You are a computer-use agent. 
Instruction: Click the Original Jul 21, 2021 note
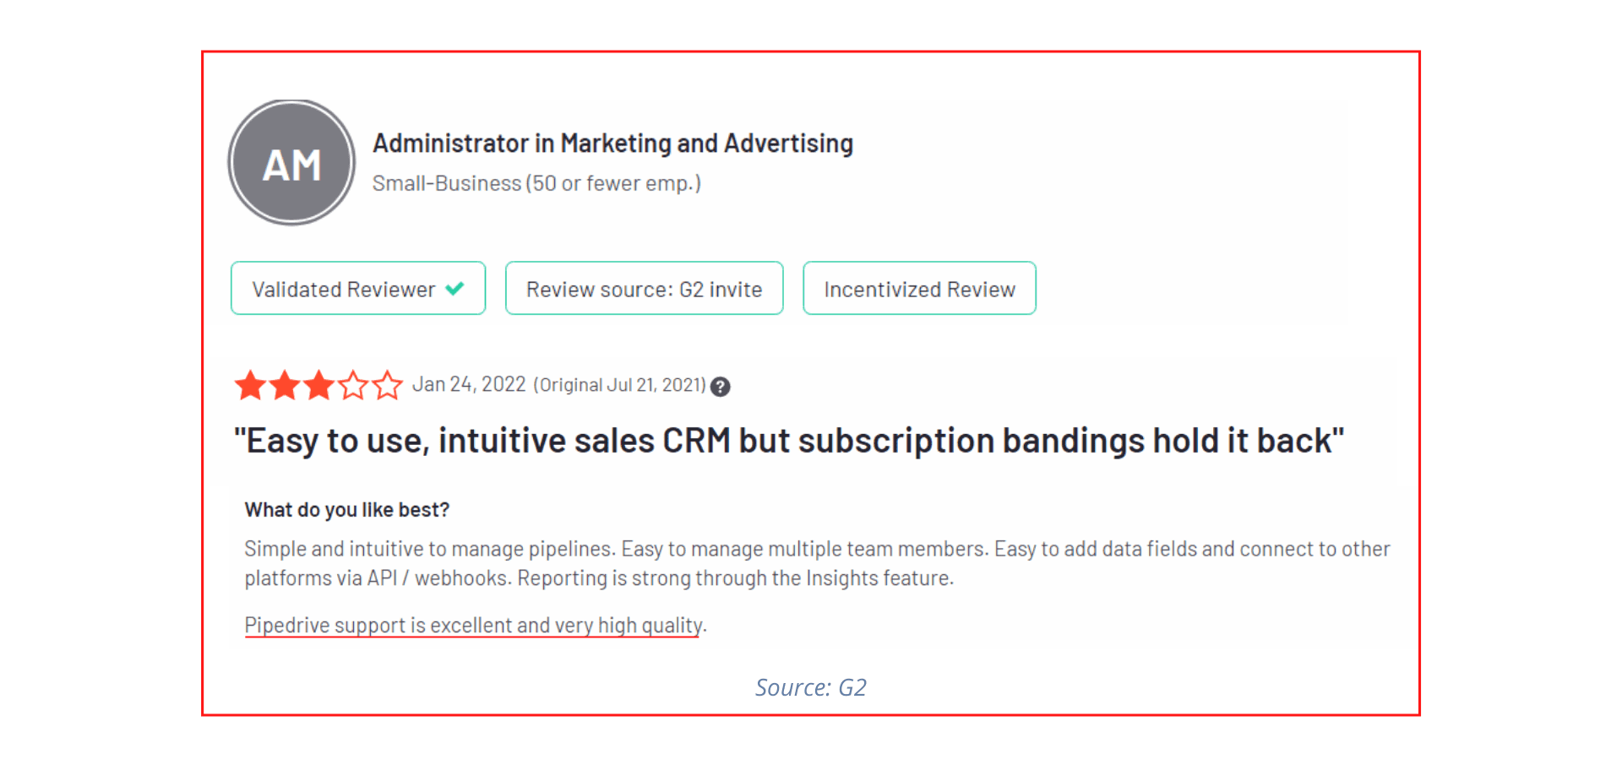tap(619, 385)
